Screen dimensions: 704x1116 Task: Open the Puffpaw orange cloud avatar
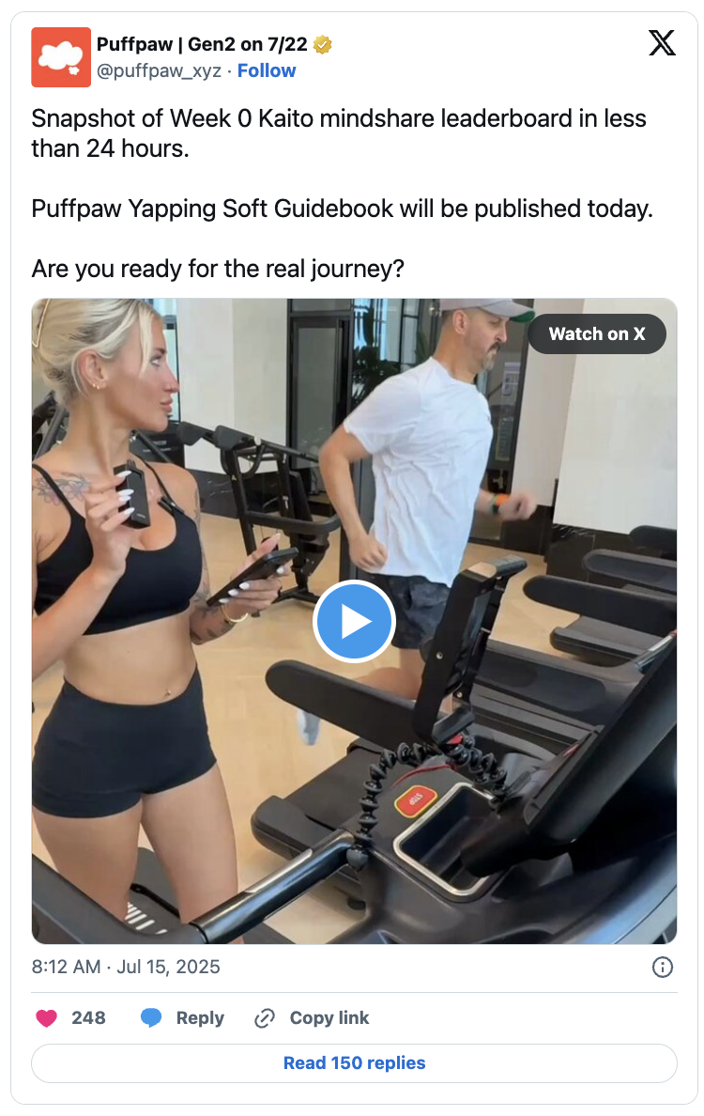61,57
